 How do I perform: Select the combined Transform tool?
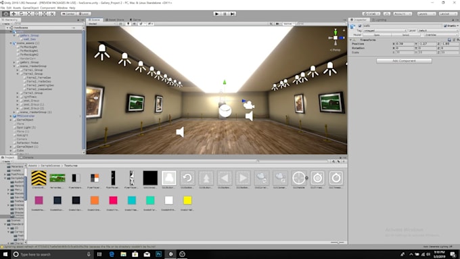point(44,14)
